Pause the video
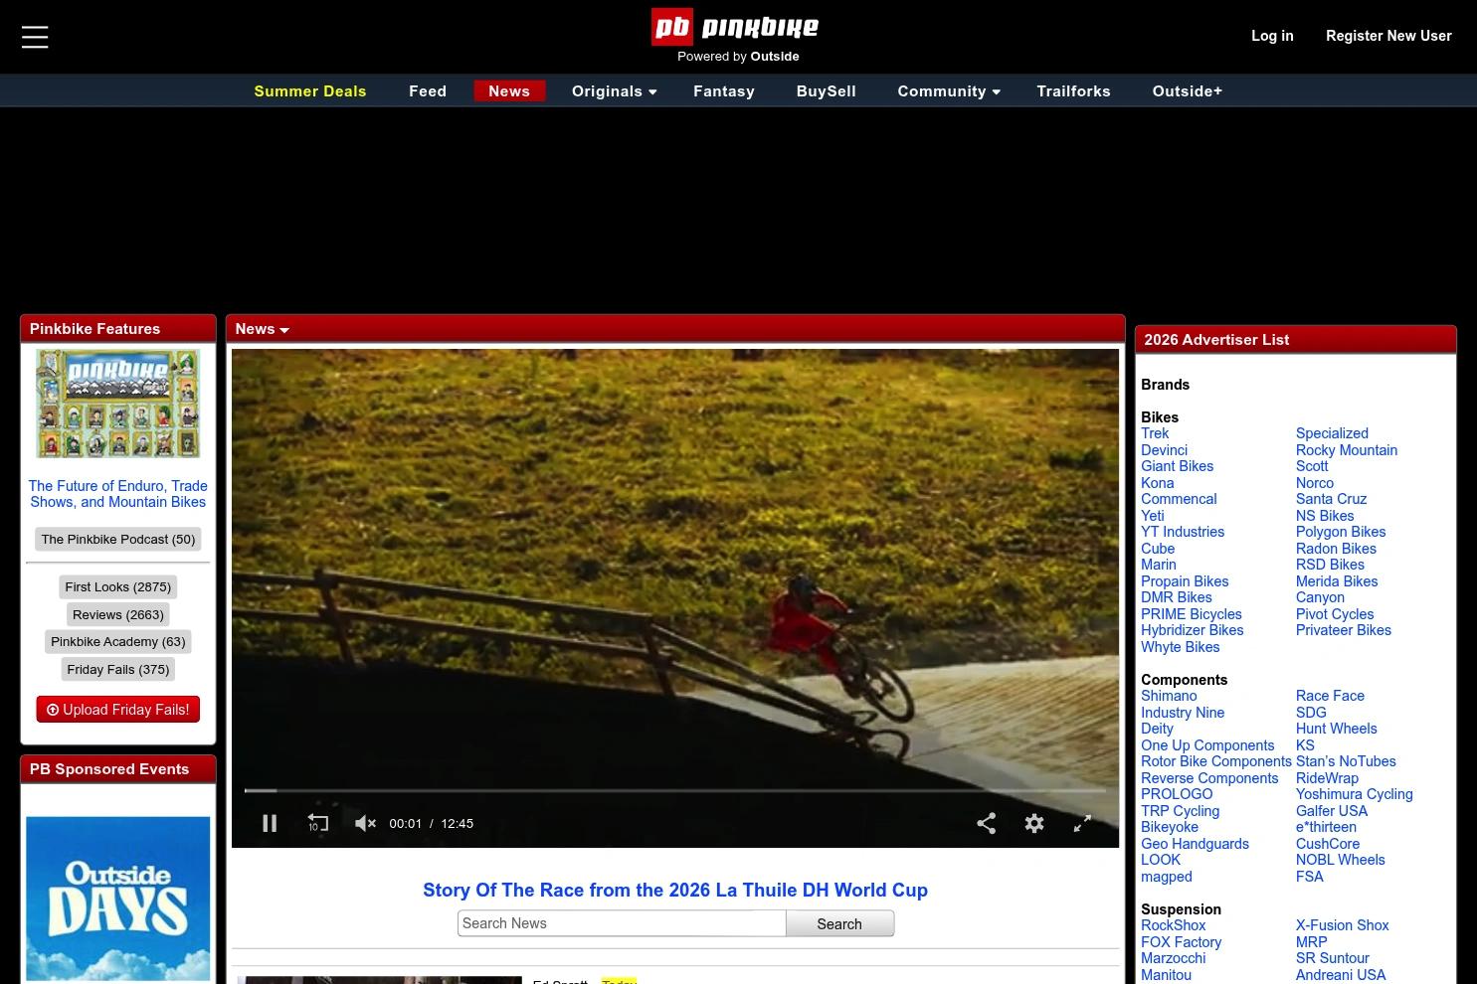This screenshot has width=1477, height=984. point(270,823)
